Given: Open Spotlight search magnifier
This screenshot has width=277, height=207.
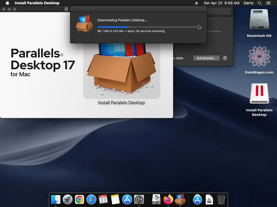Looking at the screenshot, I should [259, 3].
